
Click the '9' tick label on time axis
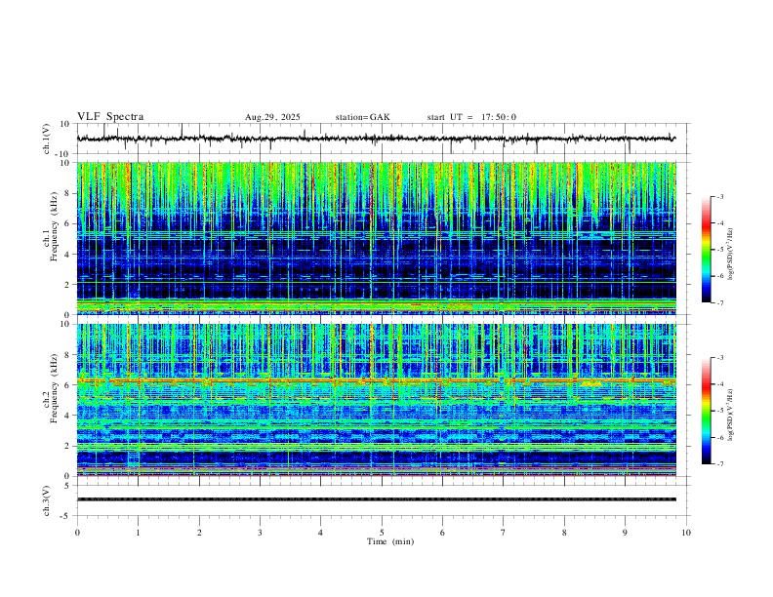click(x=625, y=533)
